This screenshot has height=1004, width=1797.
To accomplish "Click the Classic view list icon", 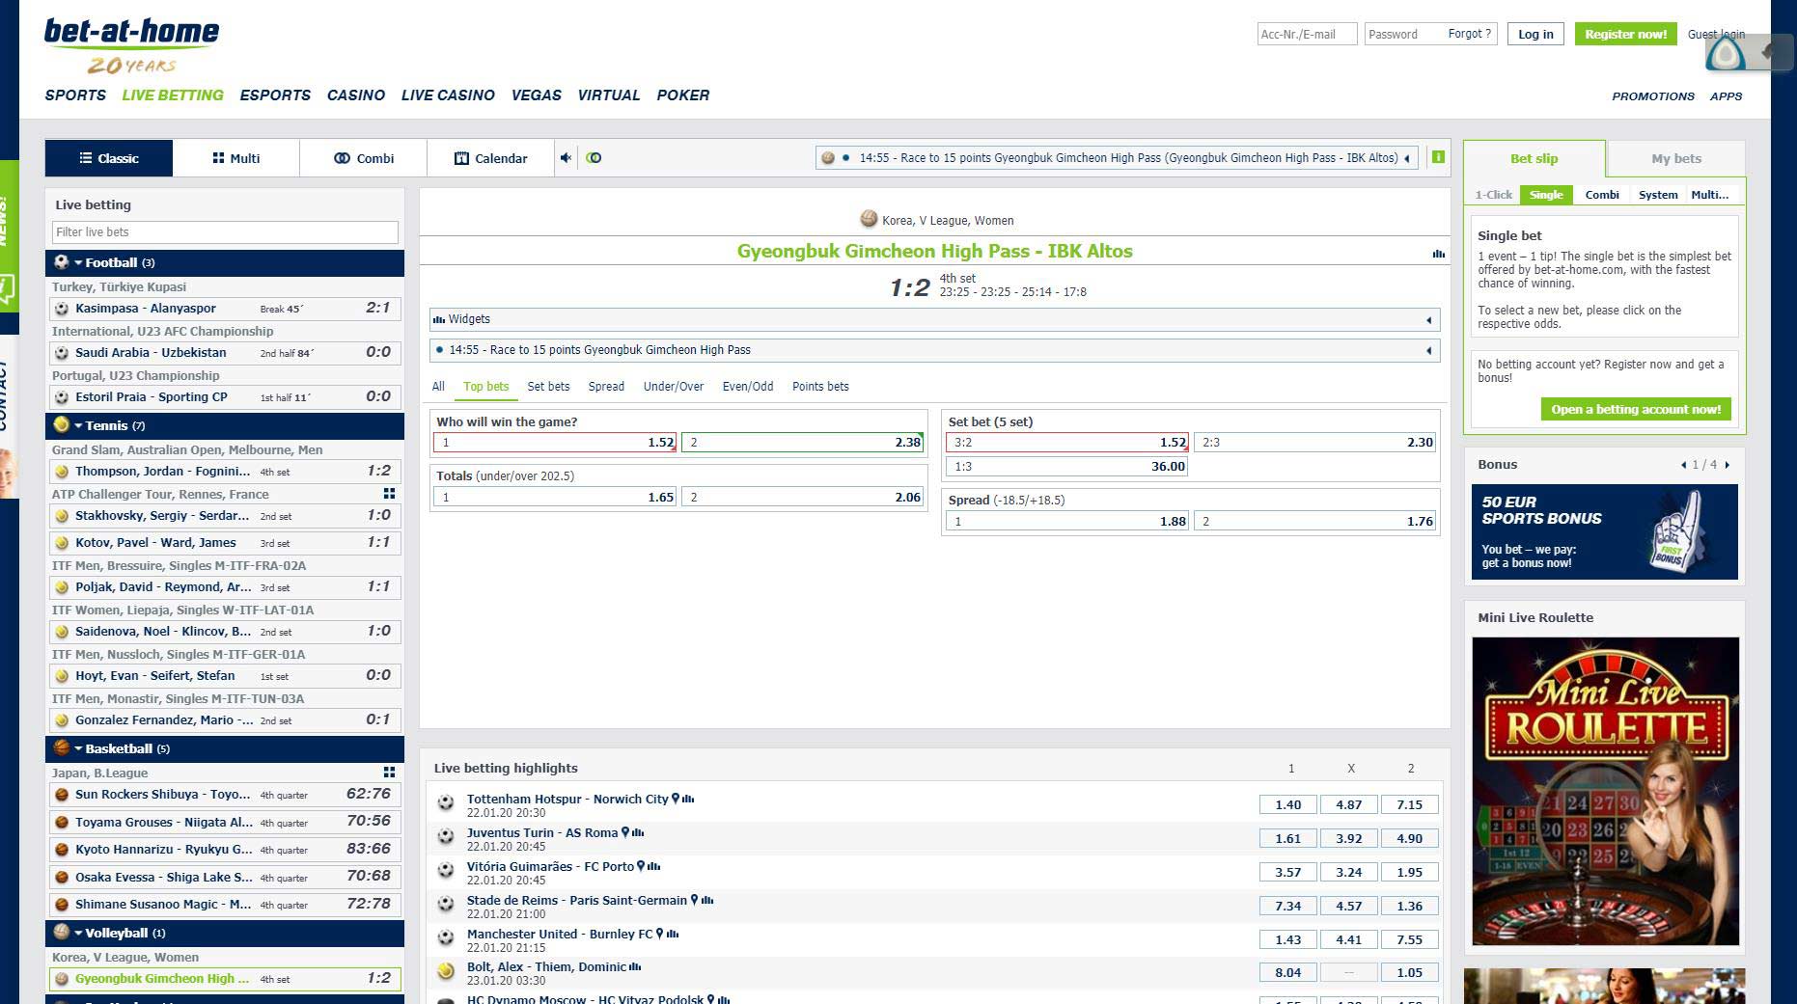I will (86, 158).
